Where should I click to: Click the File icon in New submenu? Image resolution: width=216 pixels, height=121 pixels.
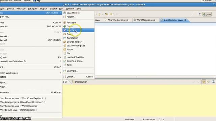tap(64, 53)
